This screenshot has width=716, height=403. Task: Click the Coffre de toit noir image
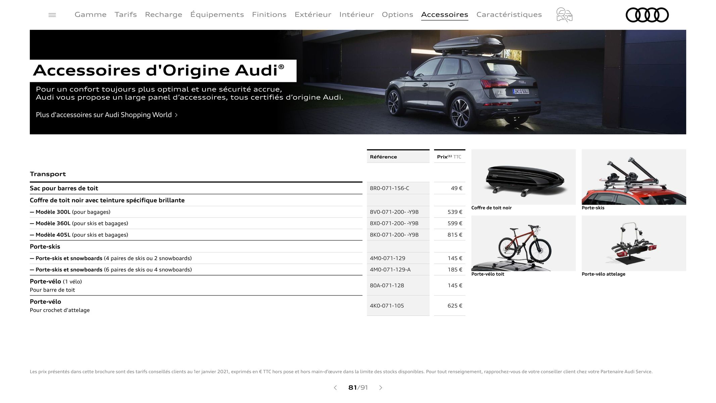(x=523, y=177)
